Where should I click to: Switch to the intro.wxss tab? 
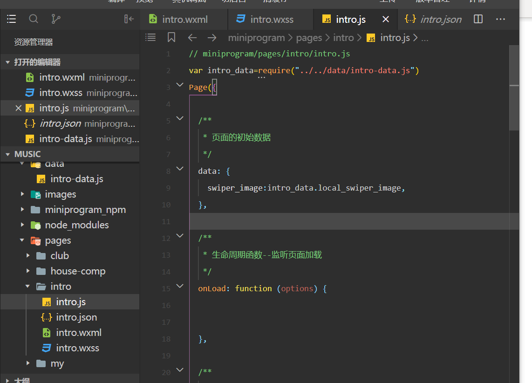[270, 20]
